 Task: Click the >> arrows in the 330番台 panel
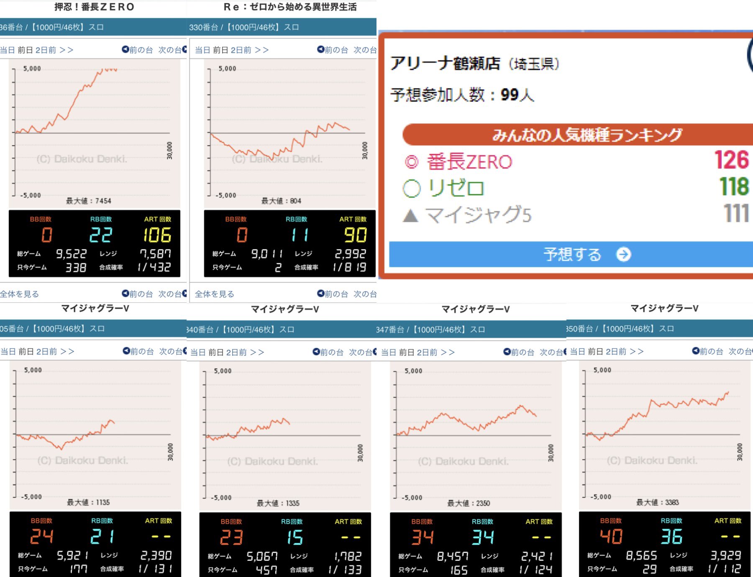click(262, 50)
